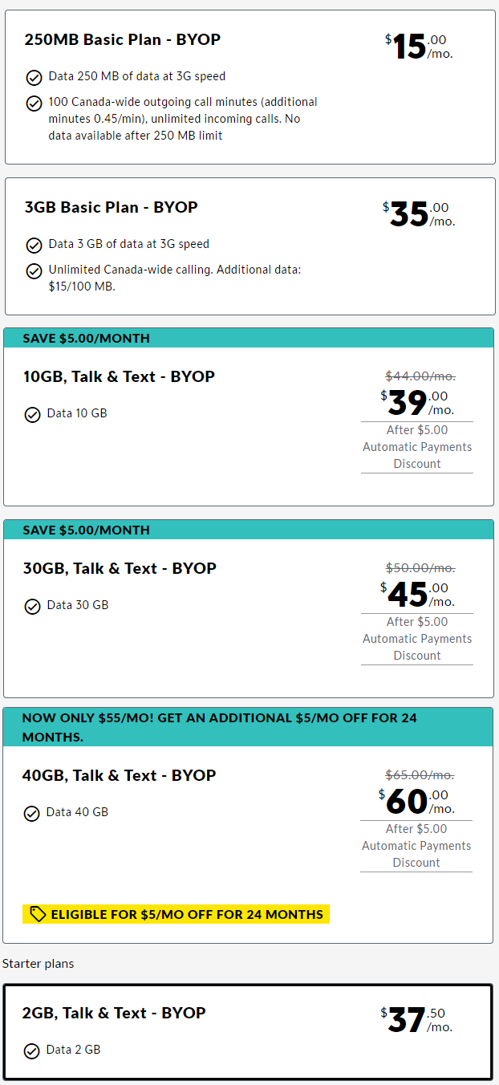Select the 250MB Basic Plan - BYOP card title
The image size is (499, 1085).
123,39
